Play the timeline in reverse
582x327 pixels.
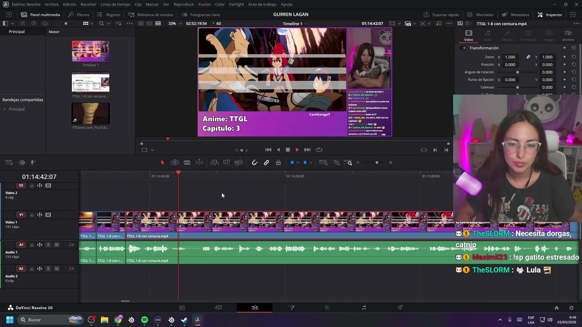point(278,150)
